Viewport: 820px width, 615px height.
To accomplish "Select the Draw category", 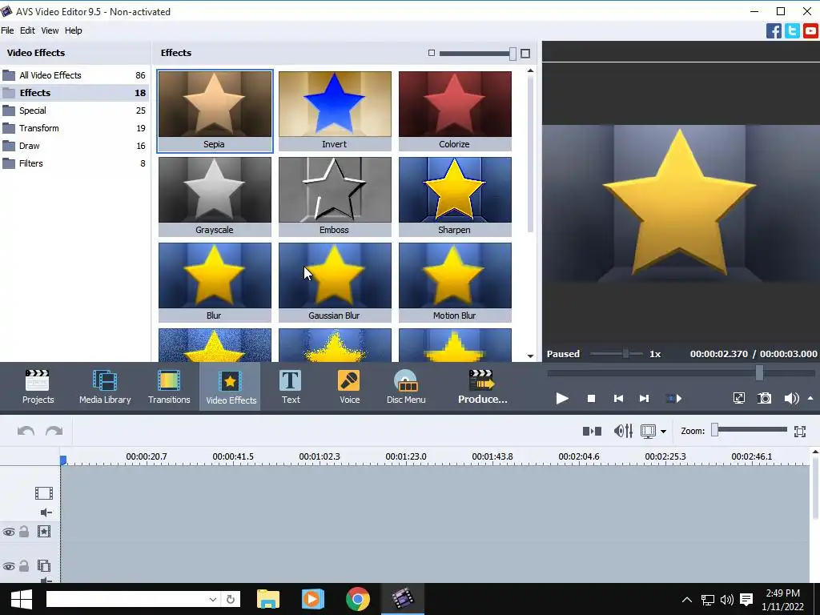I will click(74, 146).
